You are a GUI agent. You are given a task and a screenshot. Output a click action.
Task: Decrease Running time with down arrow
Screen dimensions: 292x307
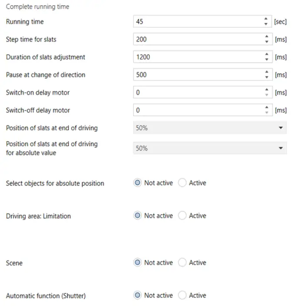266,24
